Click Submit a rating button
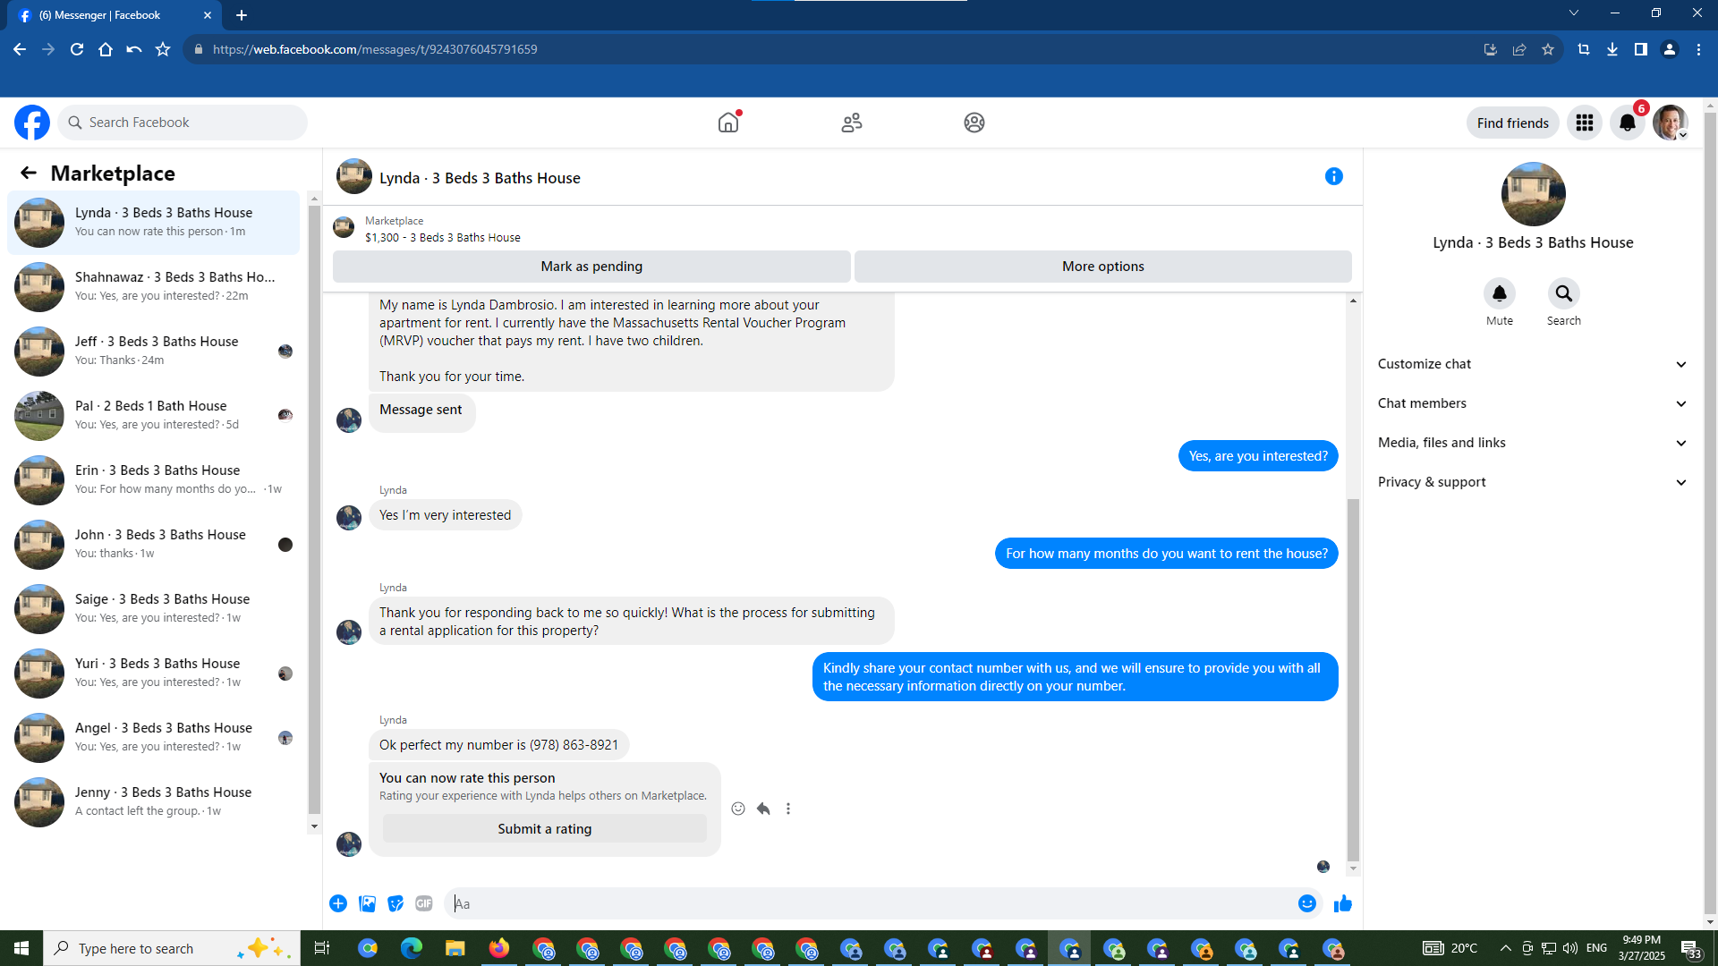Image resolution: width=1718 pixels, height=966 pixels. click(545, 829)
